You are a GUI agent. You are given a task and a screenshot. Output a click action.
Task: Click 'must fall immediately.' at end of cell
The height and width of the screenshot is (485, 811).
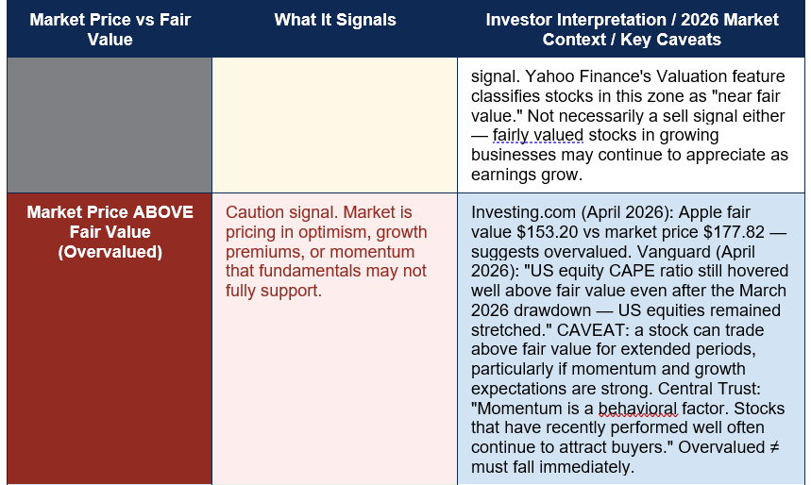click(x=553, y=467)
